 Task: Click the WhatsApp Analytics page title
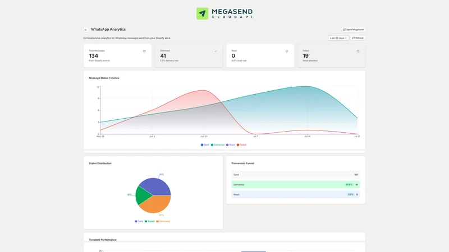108,30
